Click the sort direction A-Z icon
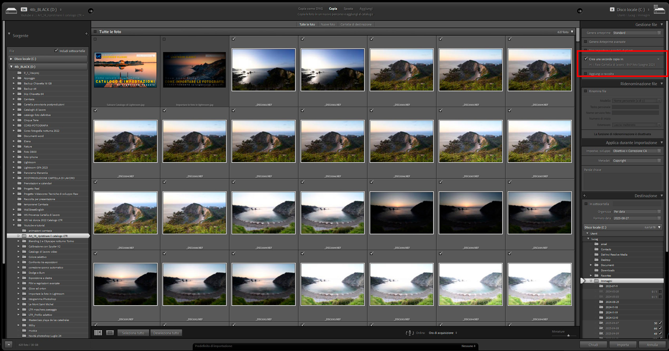 click(409, 333)
